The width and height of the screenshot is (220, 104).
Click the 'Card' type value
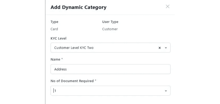tap(54, 29)
